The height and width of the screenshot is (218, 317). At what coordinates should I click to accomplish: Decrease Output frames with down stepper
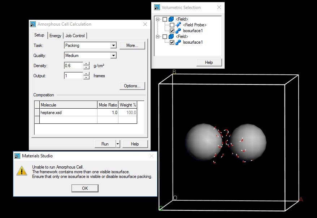pyautogui.click(x=86, y=77)
